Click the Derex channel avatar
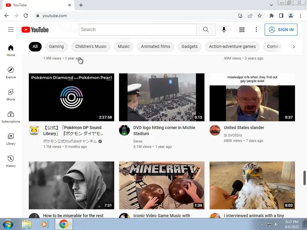Screen dimensions: 307x230 tap(124, 130)
